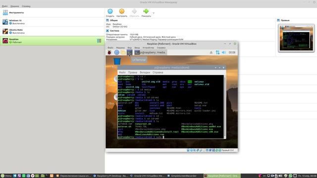Open Raspbian machine tools list icon
This screenshot has height=178, width=317.
(x=99, y=41)
